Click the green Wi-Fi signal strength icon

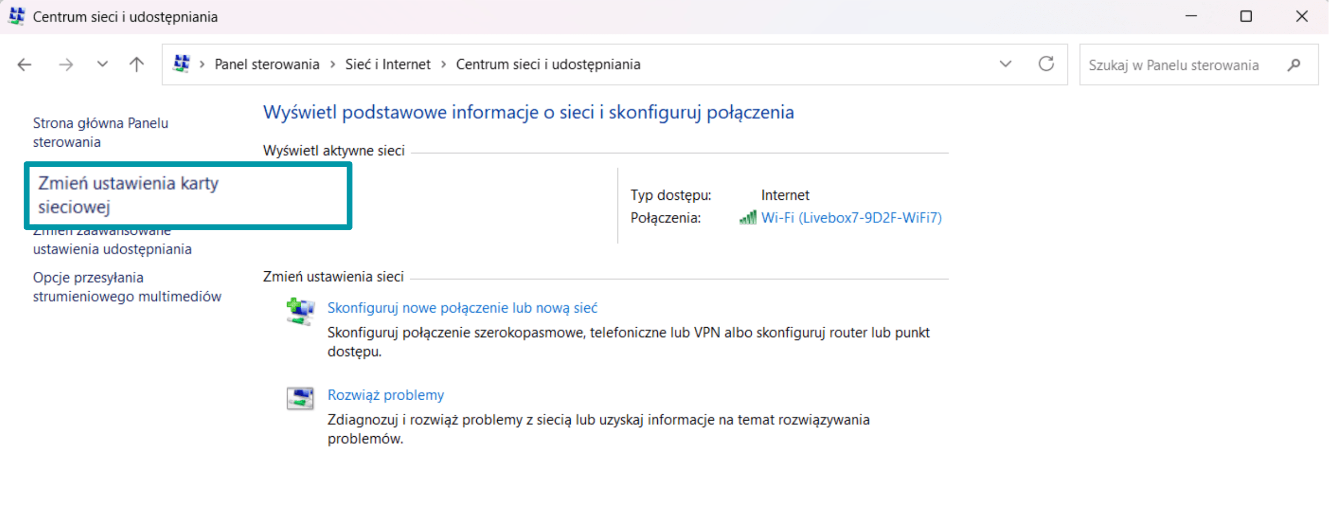[x=748, y=218]
